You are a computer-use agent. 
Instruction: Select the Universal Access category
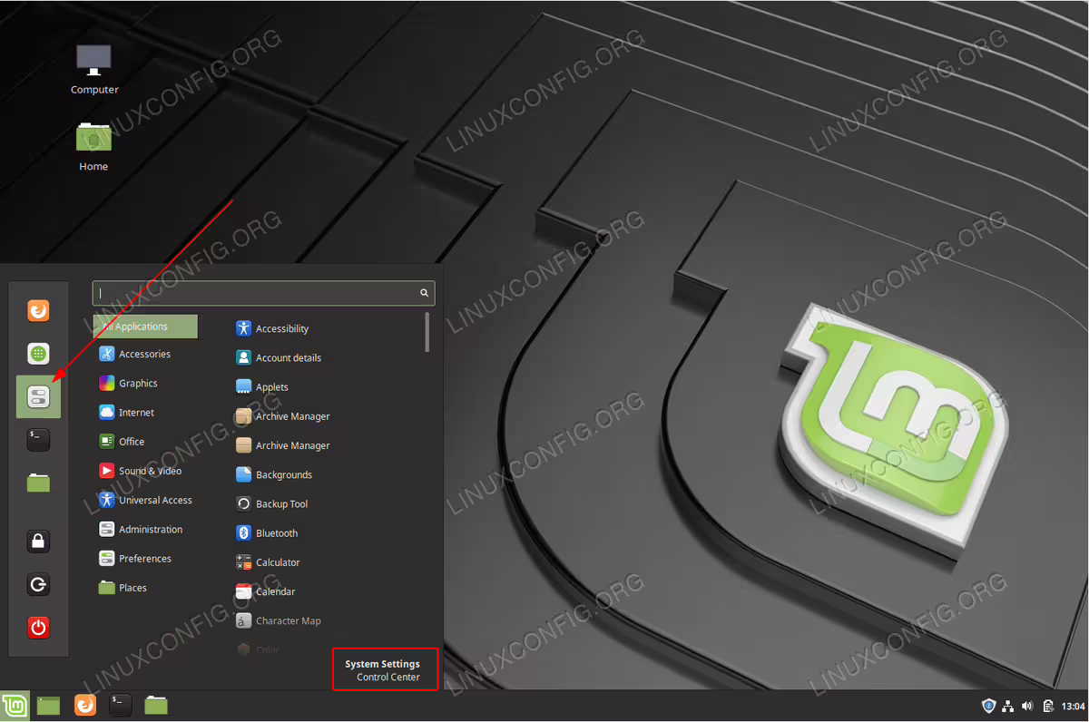pos(145,501)
